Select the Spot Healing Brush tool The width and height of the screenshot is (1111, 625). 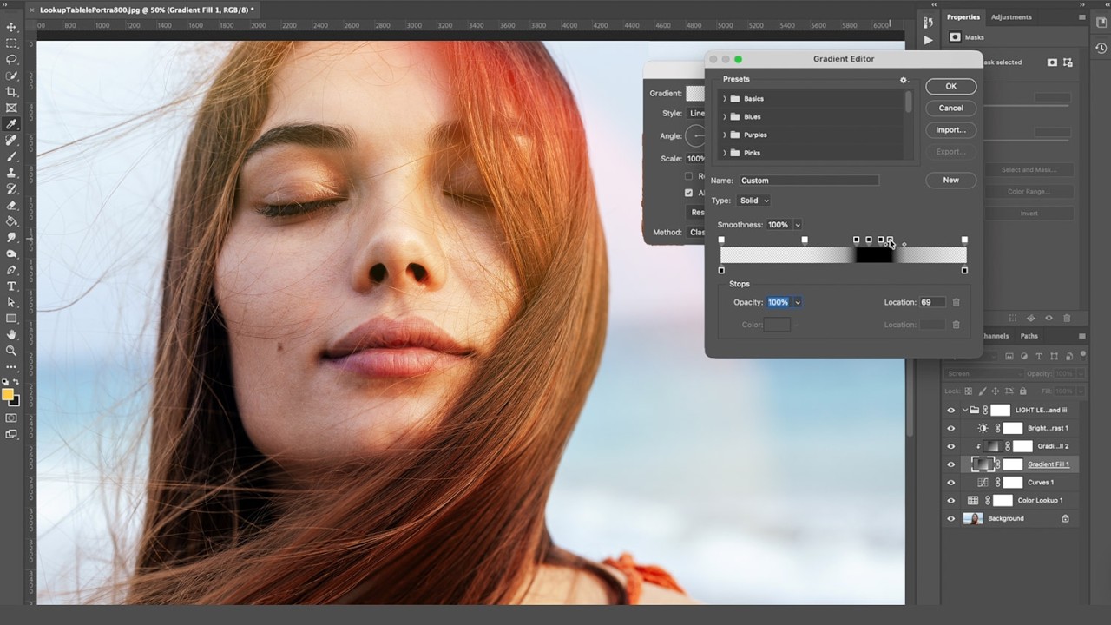[11, 141]
